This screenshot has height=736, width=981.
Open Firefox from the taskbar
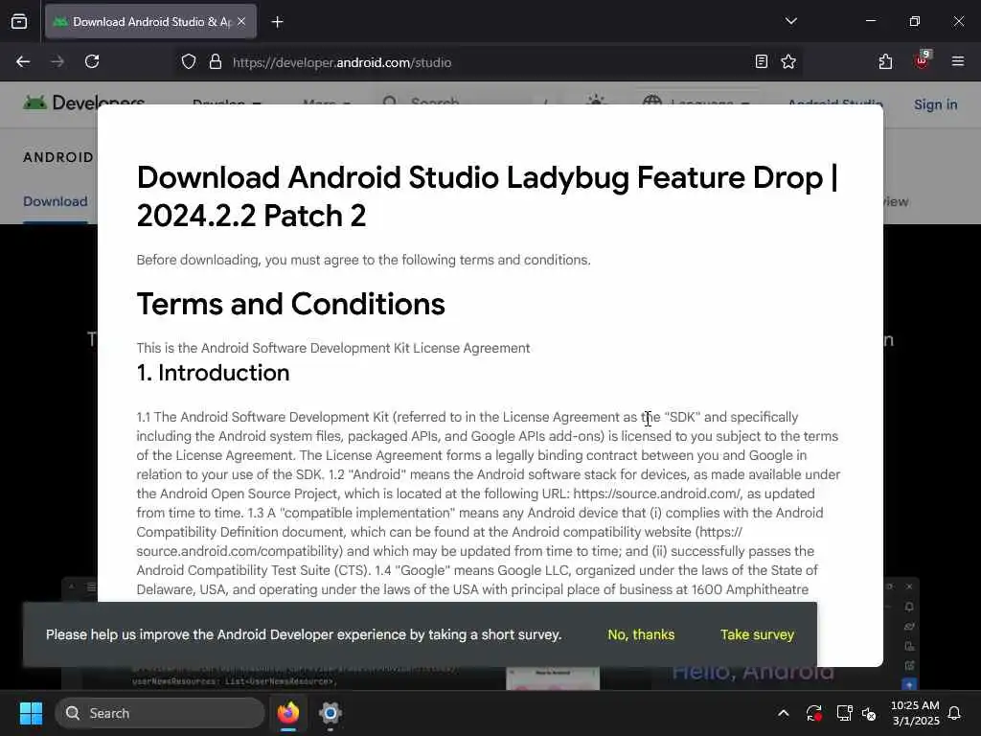click(x=287, y=713)
